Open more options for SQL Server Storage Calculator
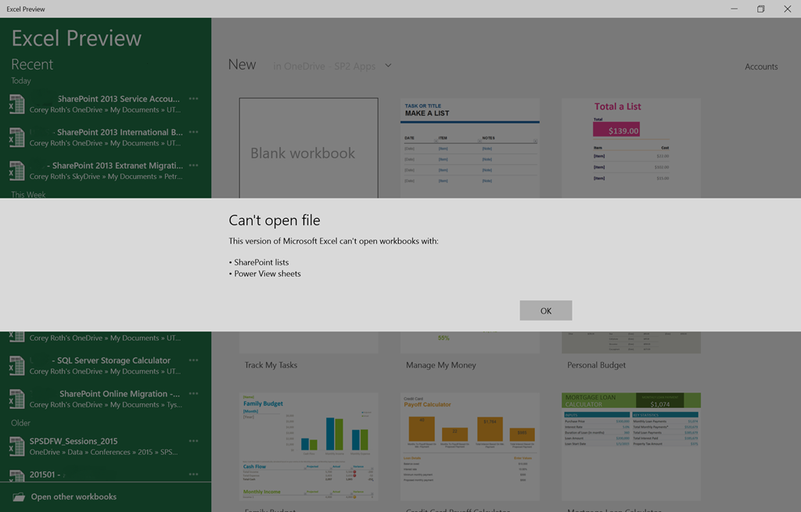 point(194,360)
